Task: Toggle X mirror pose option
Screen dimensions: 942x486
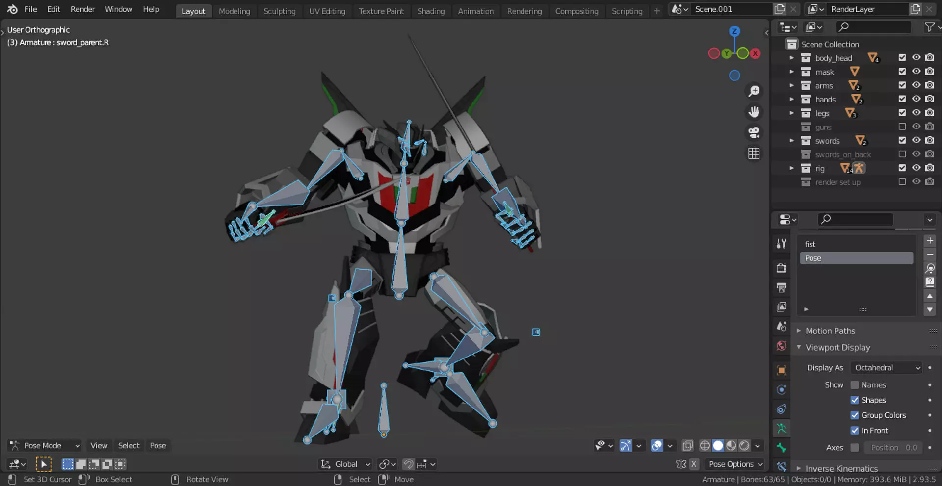Action: click(x=694, y=464)
